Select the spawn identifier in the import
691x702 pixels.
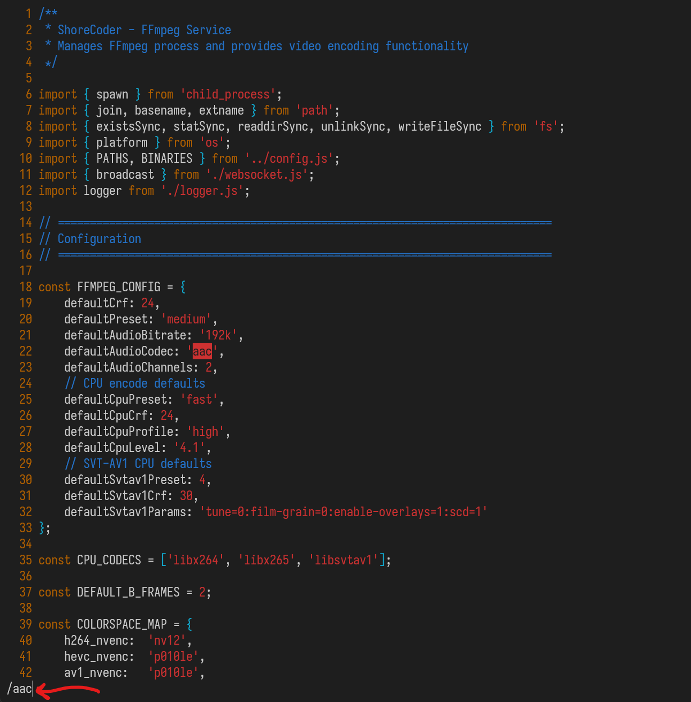pos(112,94)
